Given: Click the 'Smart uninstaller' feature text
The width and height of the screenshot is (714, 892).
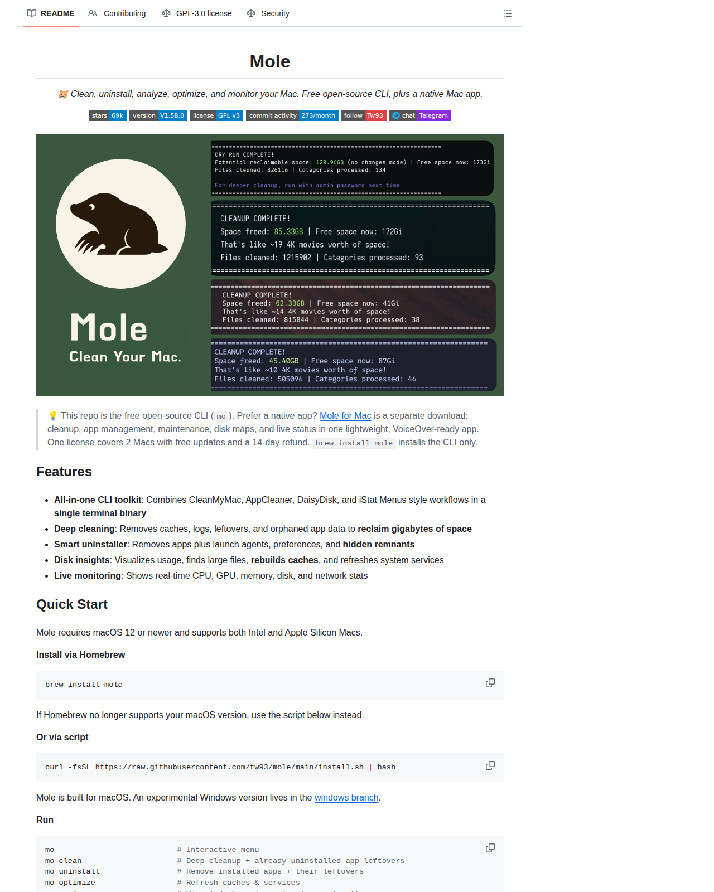Looking at the screenshot, I should [91, 545].
